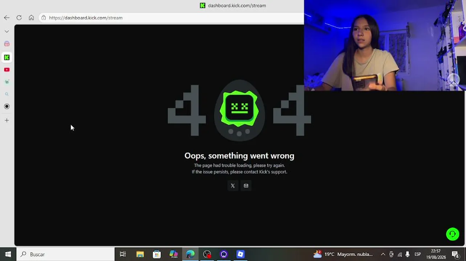Open the Microsoft 365 app on the taskbar
Image resolution: width=466 pixels, height=261 pixels.
(173, 254)
